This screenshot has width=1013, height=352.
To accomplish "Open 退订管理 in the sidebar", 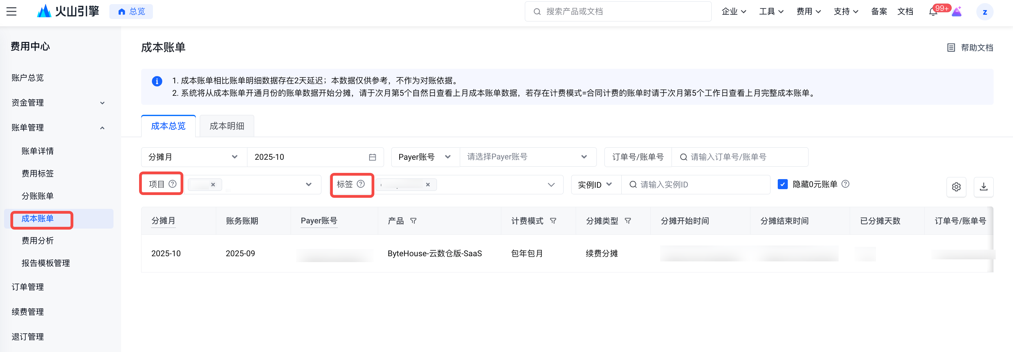I will click(28, 337).
